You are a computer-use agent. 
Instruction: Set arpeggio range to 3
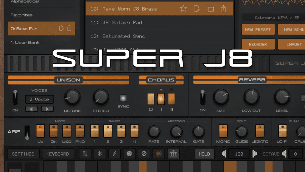click(121, 131)
